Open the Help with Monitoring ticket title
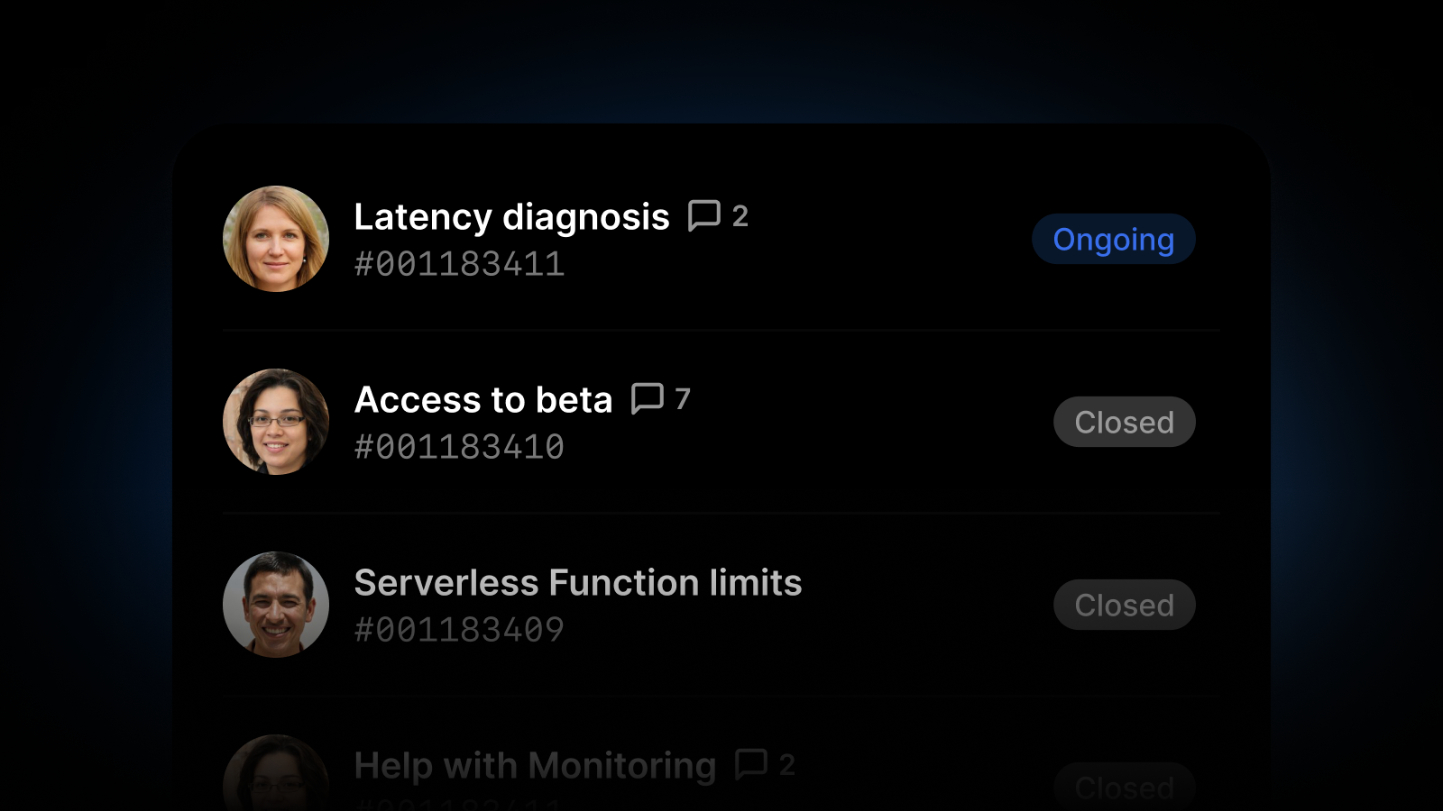1443x811 pixels. [535, 766]
